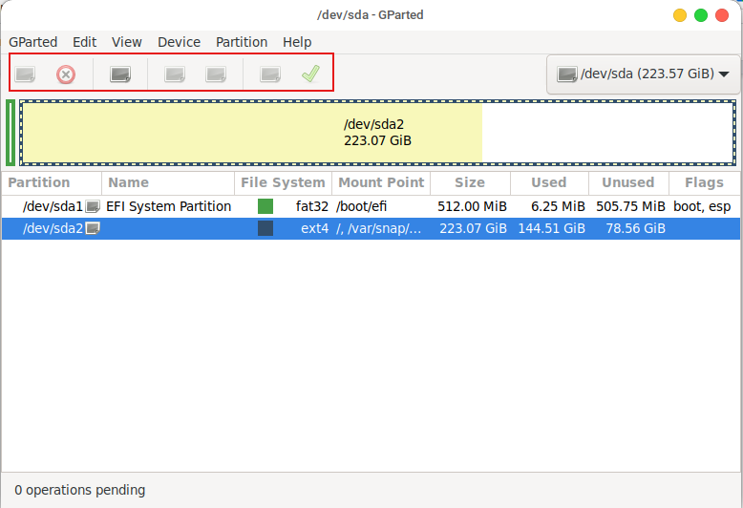743x508 pixels.
Task: Click the green fat32 color swatch
Action: [x=265, y=206]
